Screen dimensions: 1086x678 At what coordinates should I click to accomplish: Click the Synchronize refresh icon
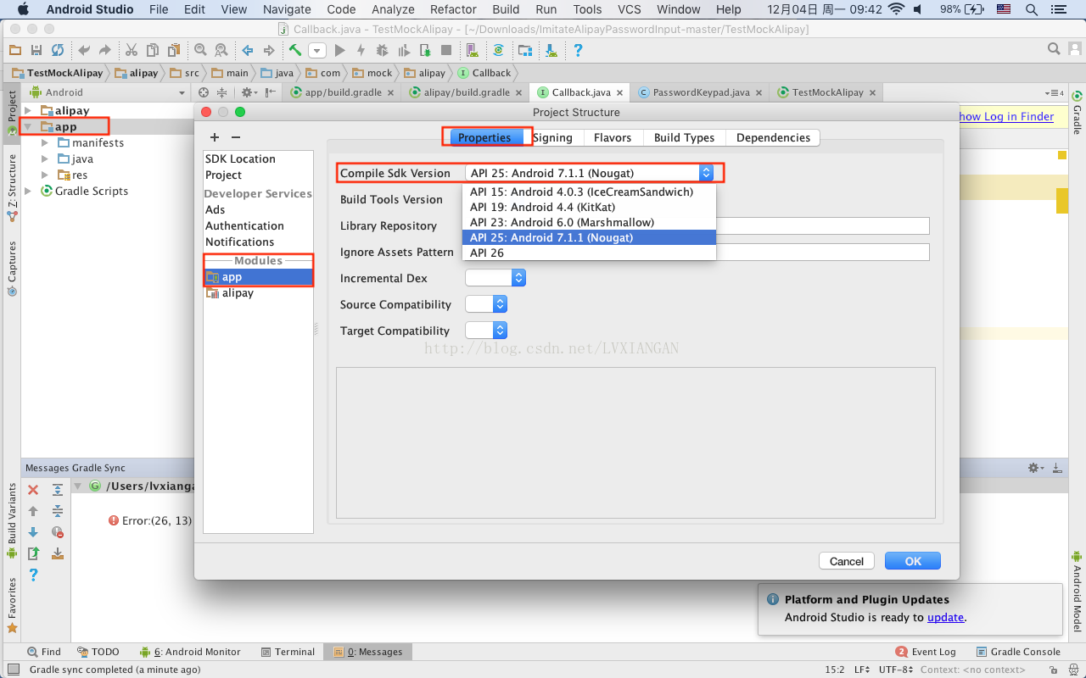(x=58, y=50)
